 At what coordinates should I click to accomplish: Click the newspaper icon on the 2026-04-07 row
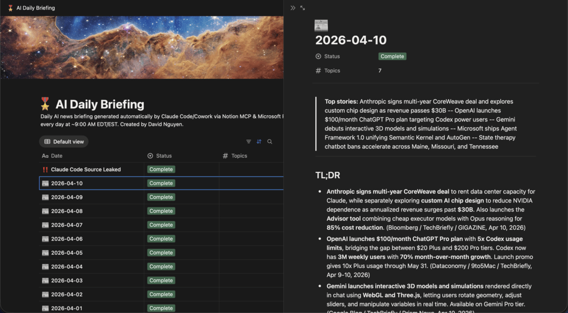[x=45, y=225]
